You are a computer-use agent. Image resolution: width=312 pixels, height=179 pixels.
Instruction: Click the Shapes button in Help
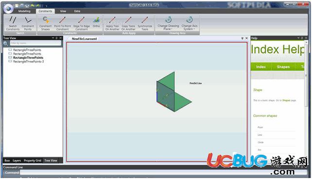click(283, 67)
